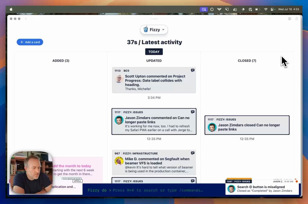Click the TODAY date badge

point(154,52)
